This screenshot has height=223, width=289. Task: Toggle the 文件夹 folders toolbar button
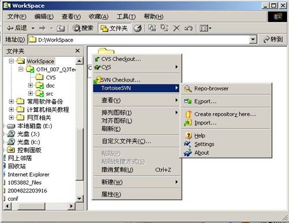[x=114, y=28]
